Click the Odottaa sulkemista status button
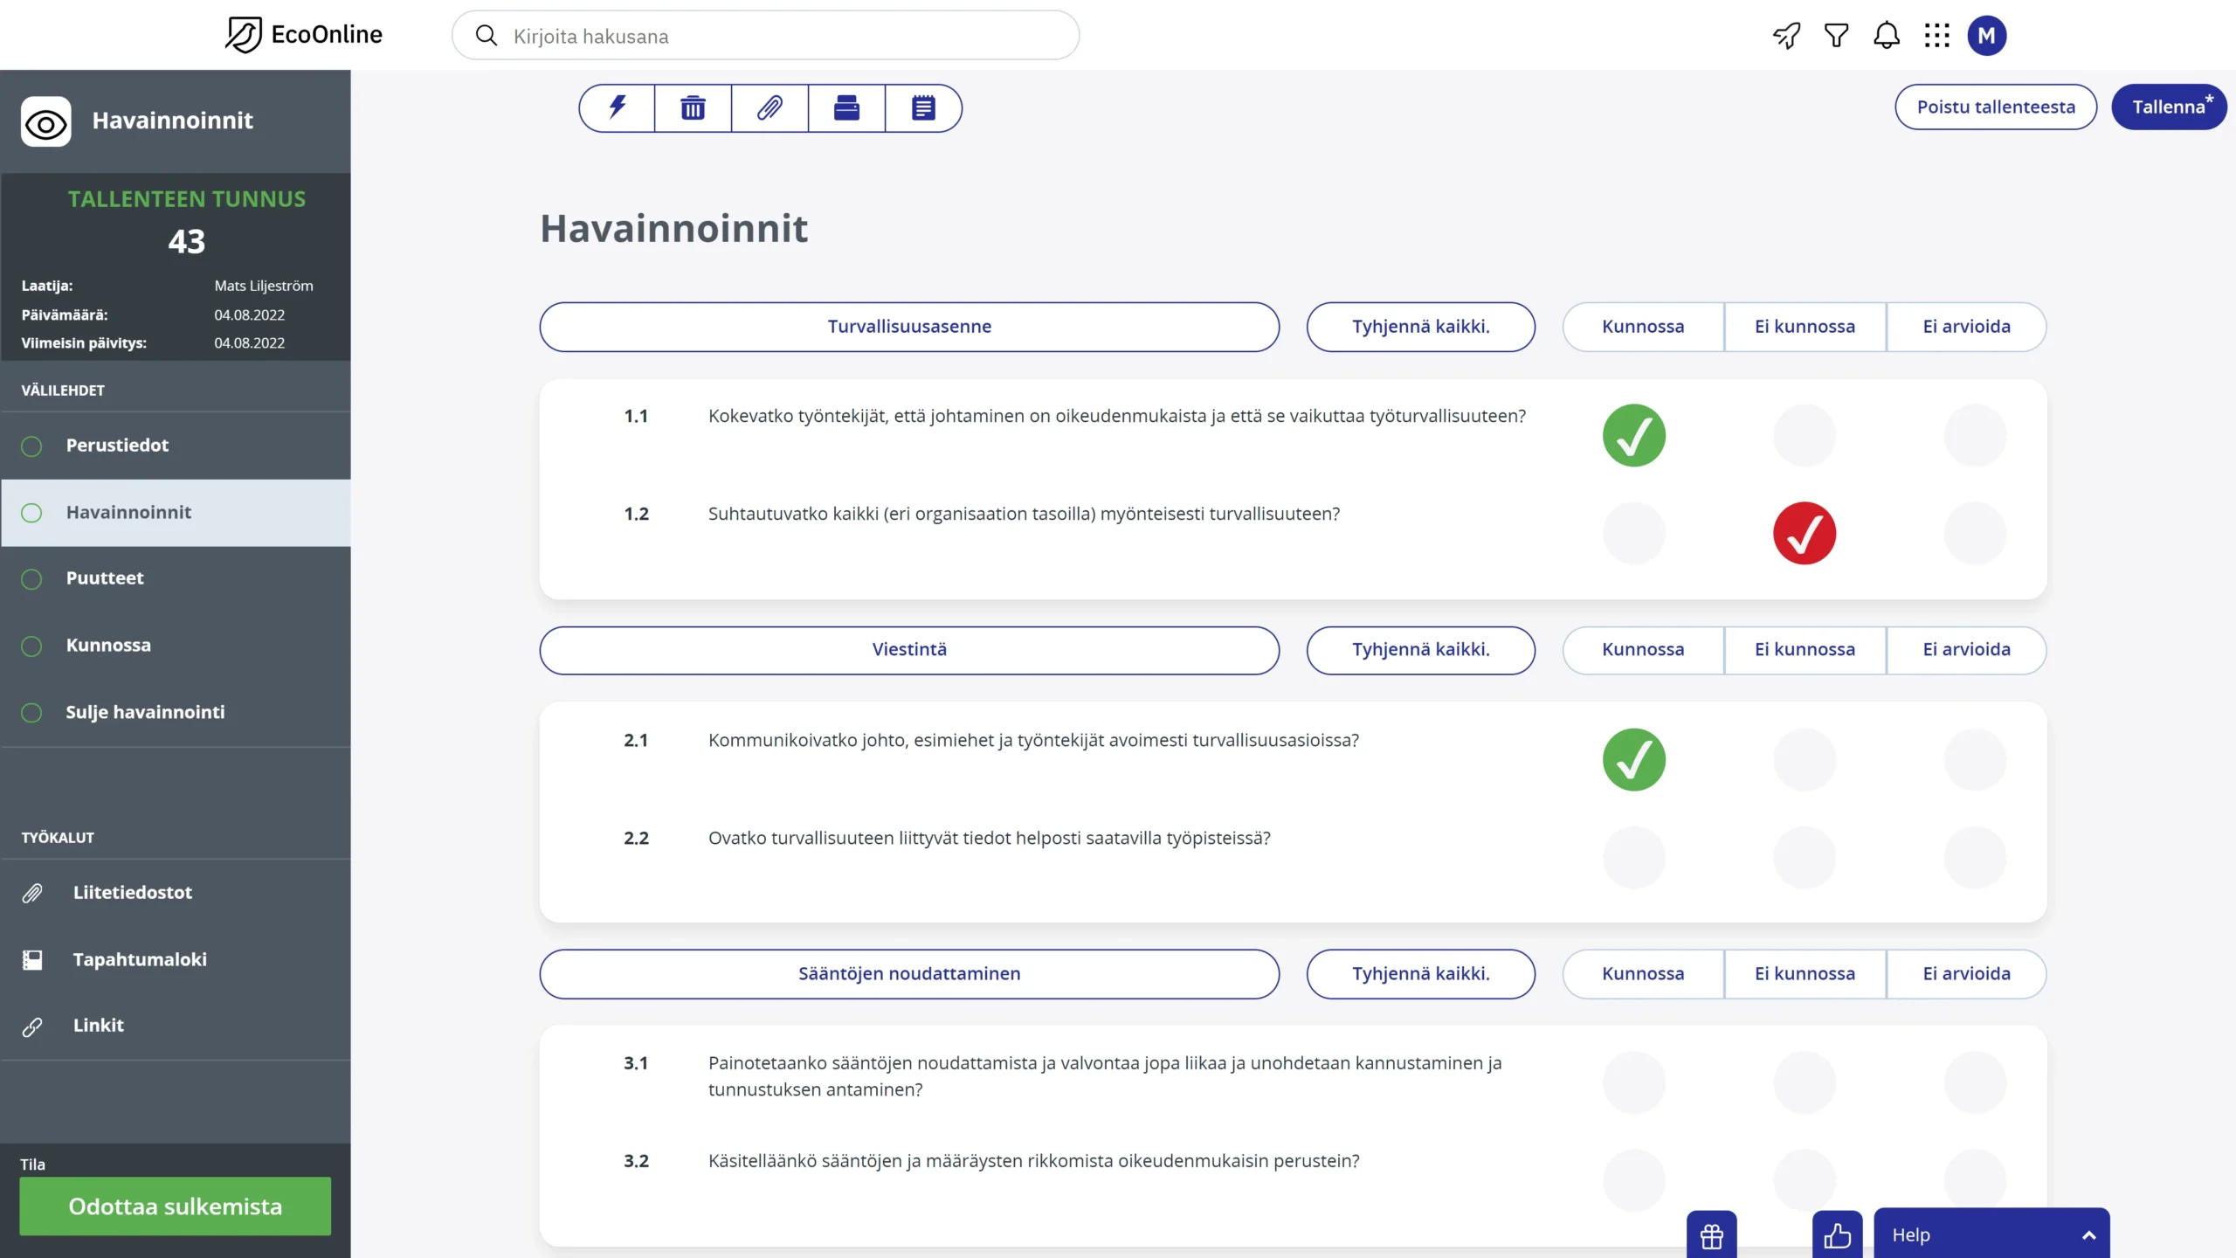The image size is (2236, 1258). [176, 1206]
